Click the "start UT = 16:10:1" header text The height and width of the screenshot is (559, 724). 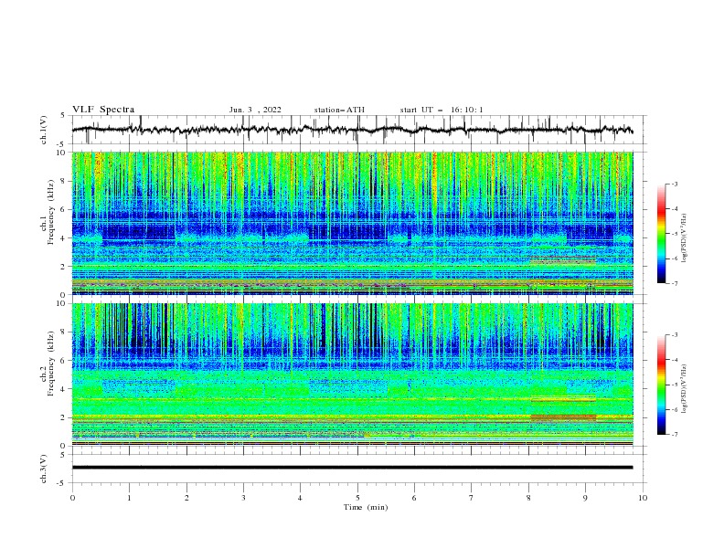point(442,110)
